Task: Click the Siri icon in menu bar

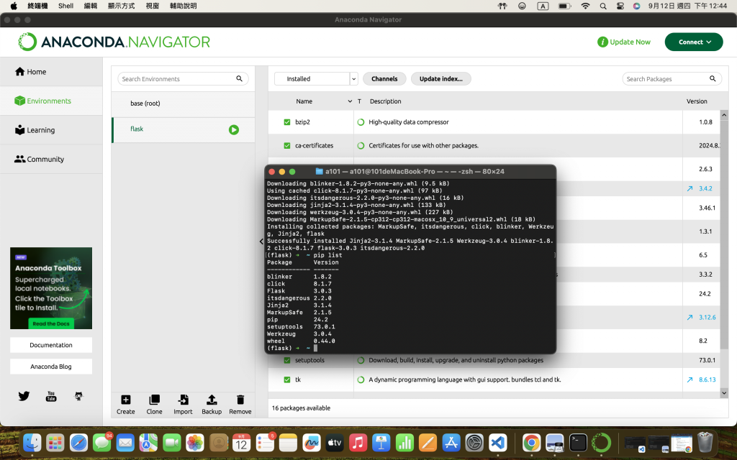Action: 636,6
